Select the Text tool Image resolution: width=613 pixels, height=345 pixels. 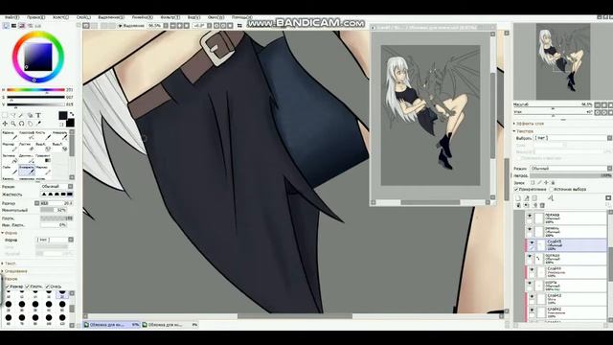click(x=38, y=115)
